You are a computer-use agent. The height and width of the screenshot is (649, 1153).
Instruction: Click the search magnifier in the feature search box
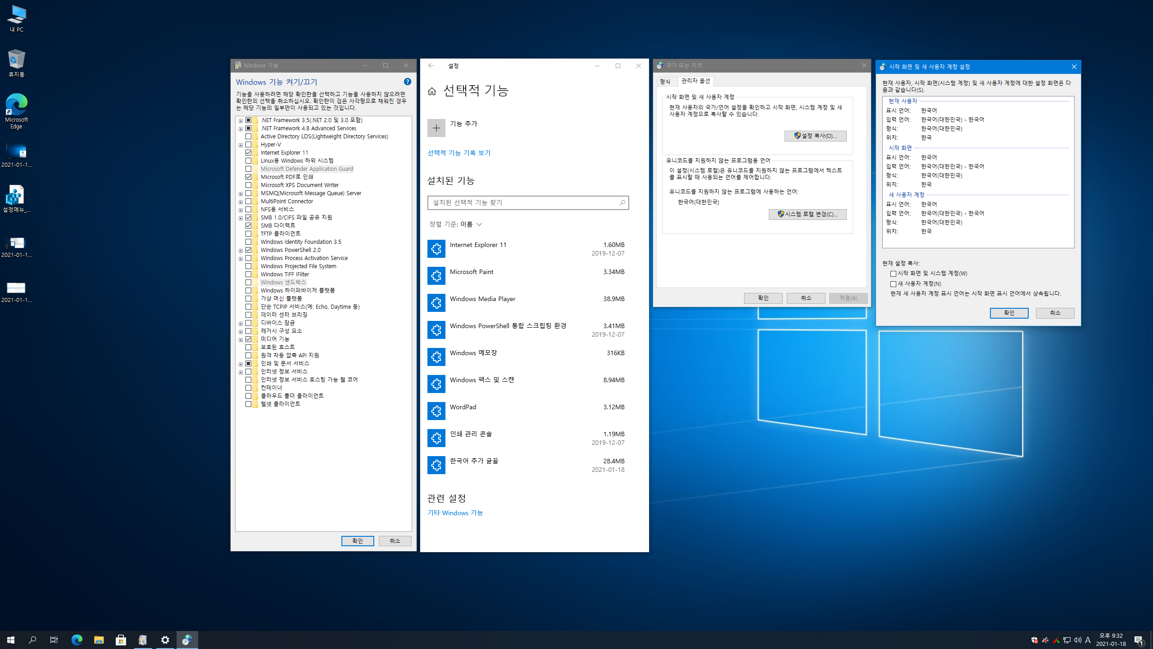622,203
